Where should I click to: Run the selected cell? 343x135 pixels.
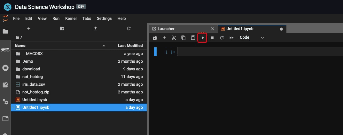(x=203, y=38)
